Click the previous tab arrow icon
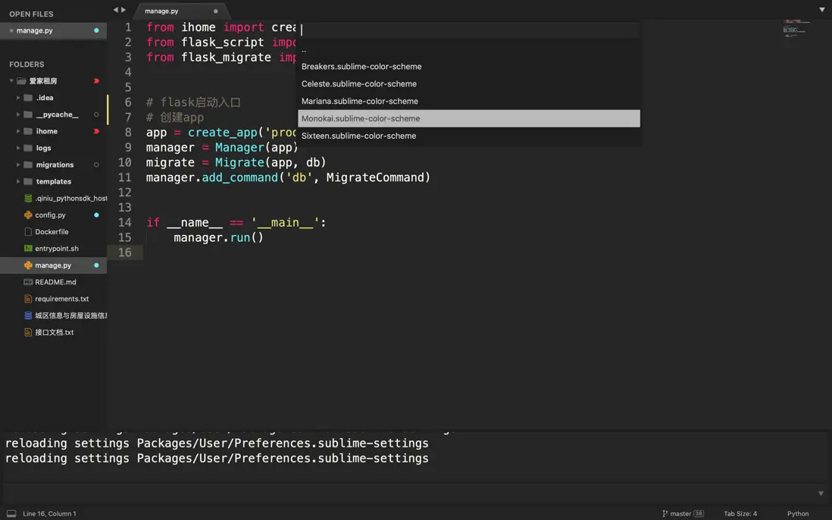Screen dimensions: 832x520 (116, 10)
